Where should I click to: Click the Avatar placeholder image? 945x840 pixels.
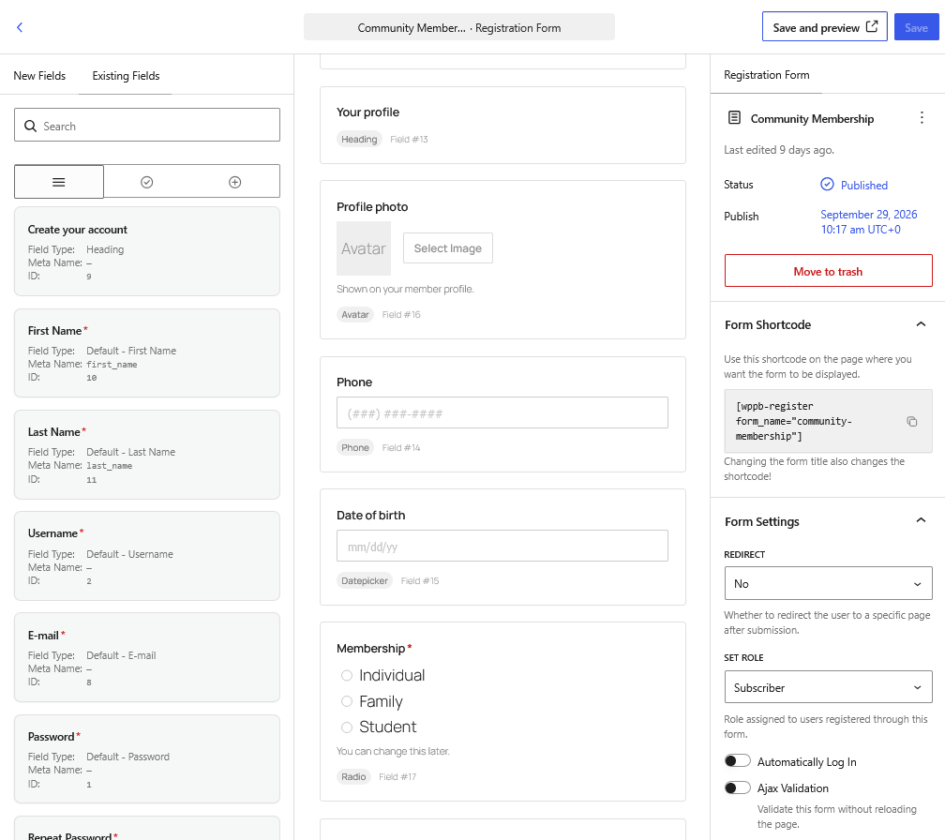tap(364, 248)
